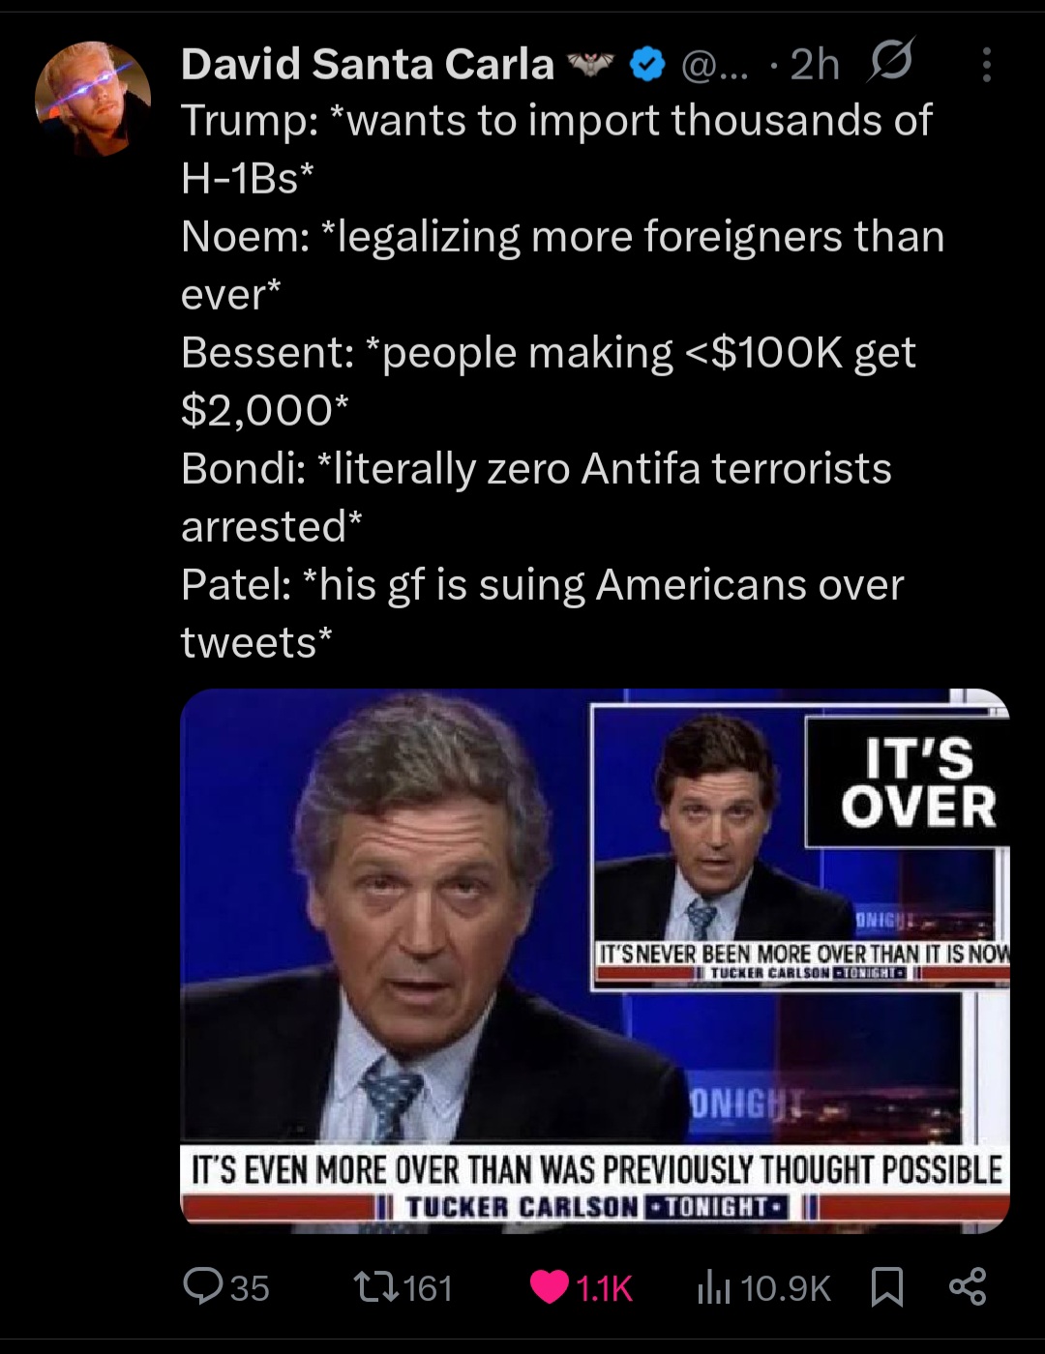Tap the 35 replies count

click(250, 1288)
